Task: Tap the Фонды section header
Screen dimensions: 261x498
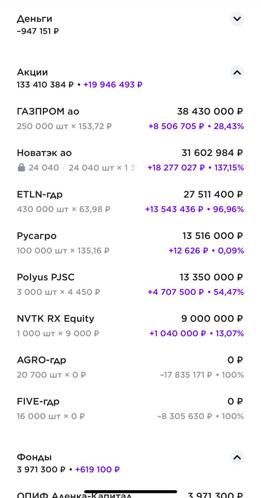Action: [x=34, y=457]
